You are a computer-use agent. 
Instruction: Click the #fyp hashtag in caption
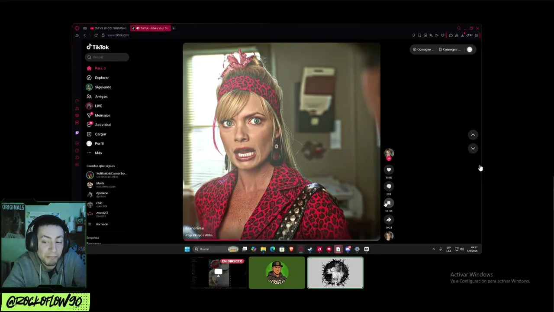(x=188, y=235)
